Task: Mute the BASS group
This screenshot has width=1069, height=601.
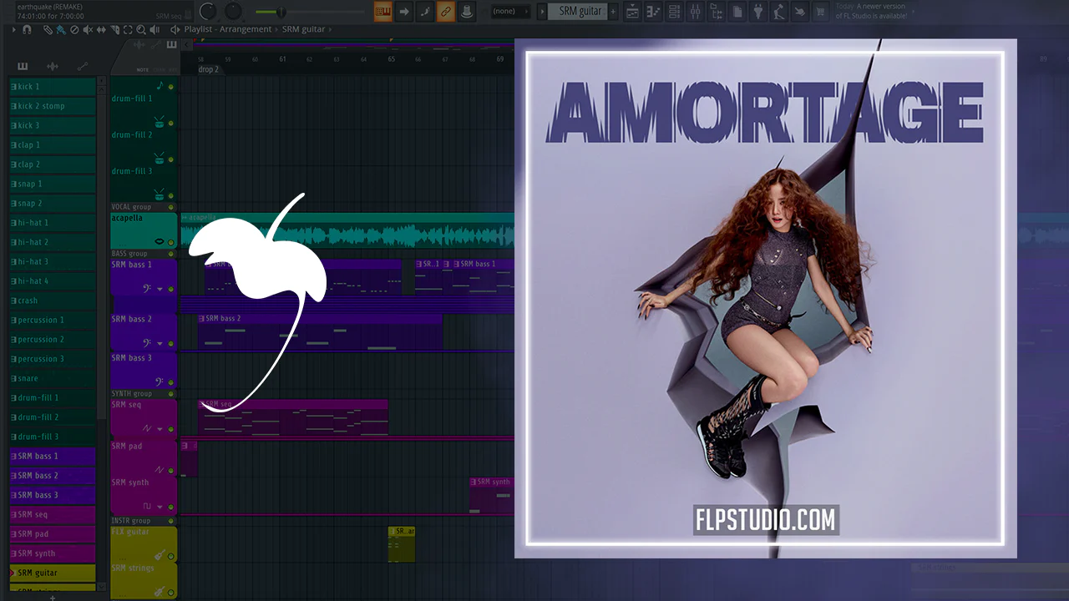Action: pyautogui.click(x=171, y=254)
